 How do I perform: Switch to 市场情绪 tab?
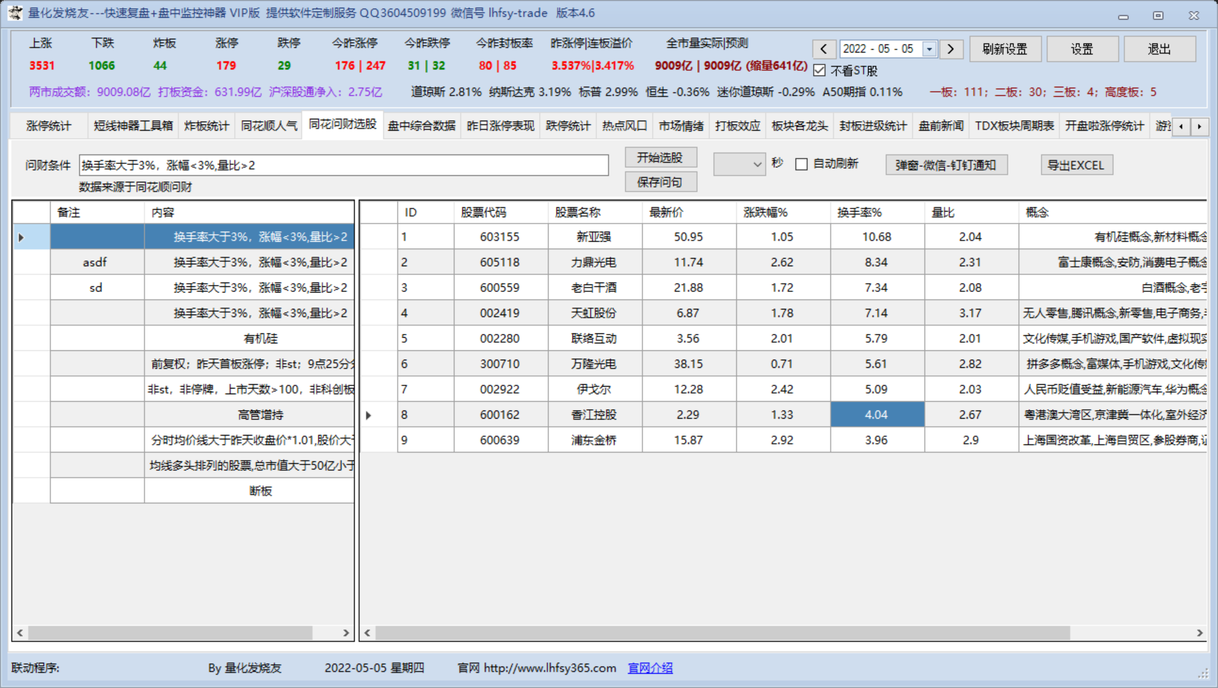(681, 126)
